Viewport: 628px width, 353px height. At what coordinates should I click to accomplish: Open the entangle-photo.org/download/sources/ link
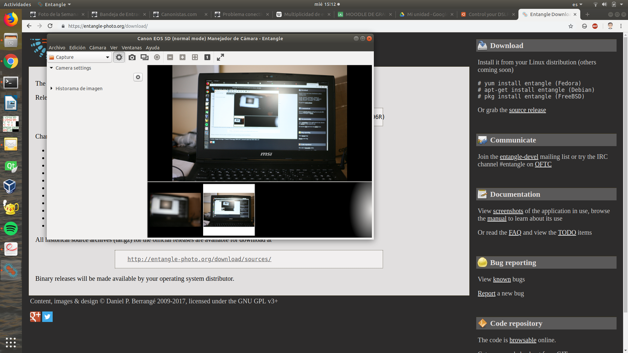[199, 259]
